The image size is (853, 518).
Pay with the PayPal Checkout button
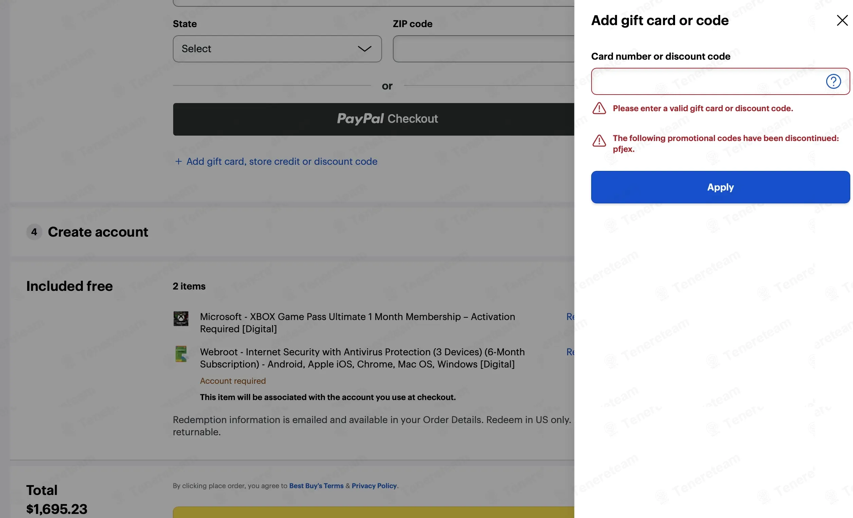pos(374,119)
